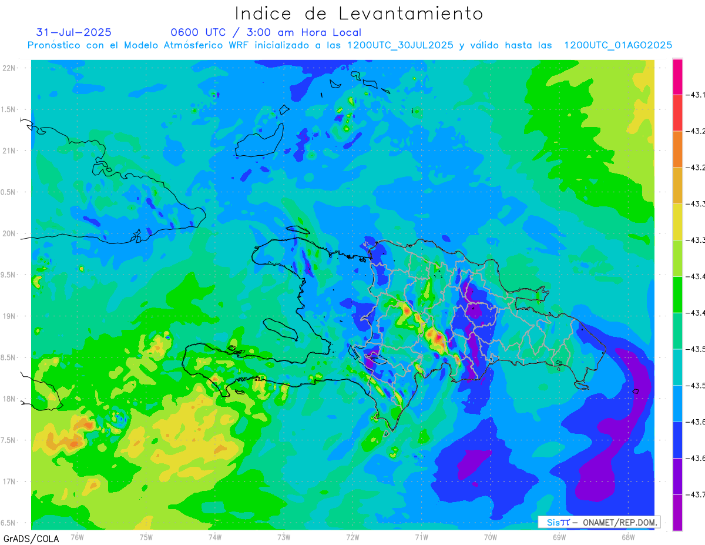Click the '71W' longitude label

(x=421, y=537)
